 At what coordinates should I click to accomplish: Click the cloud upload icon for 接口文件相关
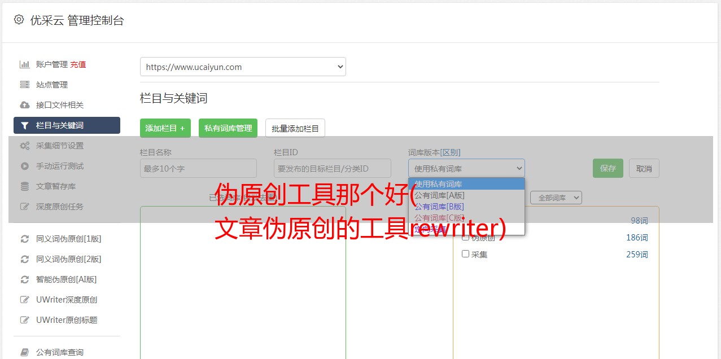(x=25, y=105)
